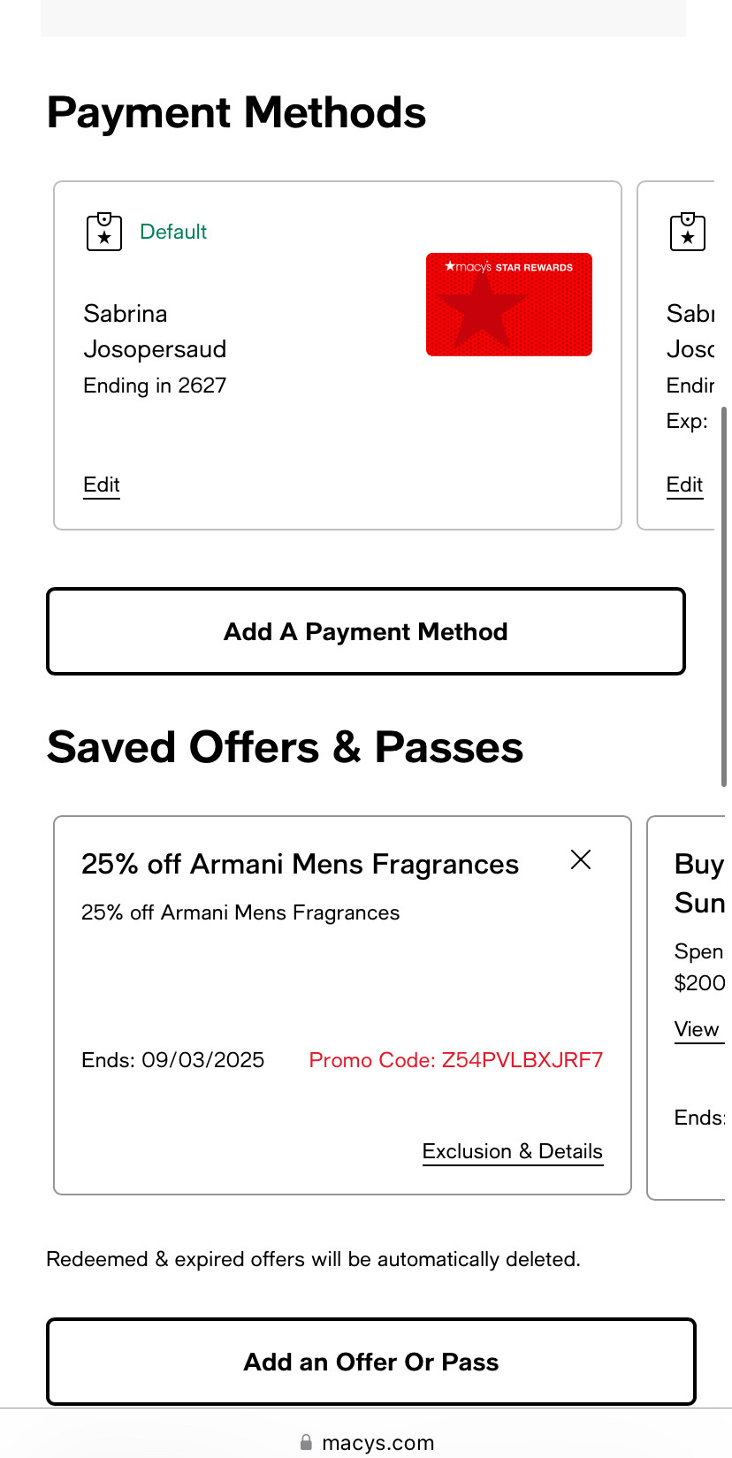The image size is (732, 1458).
Task: Click the vertical page scrollbar
Action: tap(724, 597)
